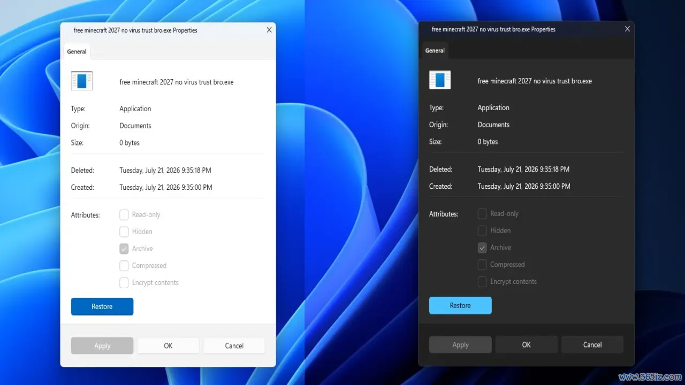This screenshot has width=685, height=385.
Task: Click the file icon in the light Properties window
Action: [x=82, y=81]
